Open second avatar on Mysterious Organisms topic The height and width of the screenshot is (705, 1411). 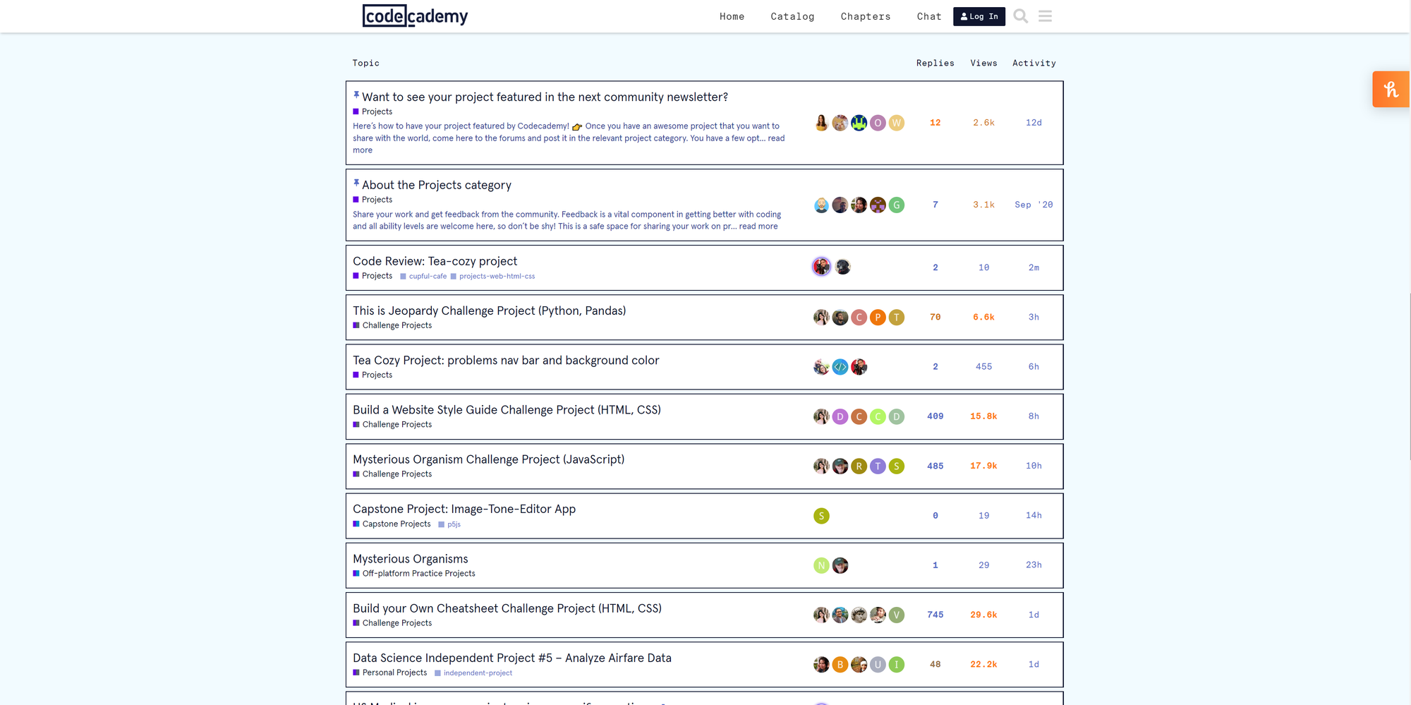[840, 565]
